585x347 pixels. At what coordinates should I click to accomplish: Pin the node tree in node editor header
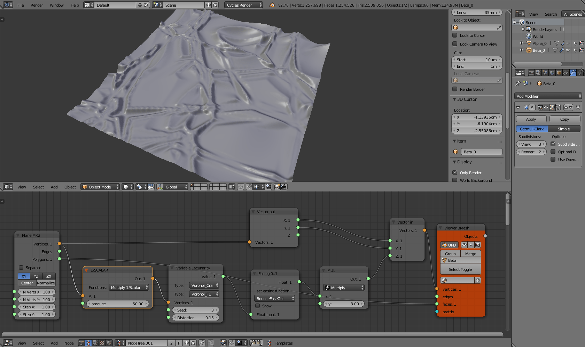[202, 343]
